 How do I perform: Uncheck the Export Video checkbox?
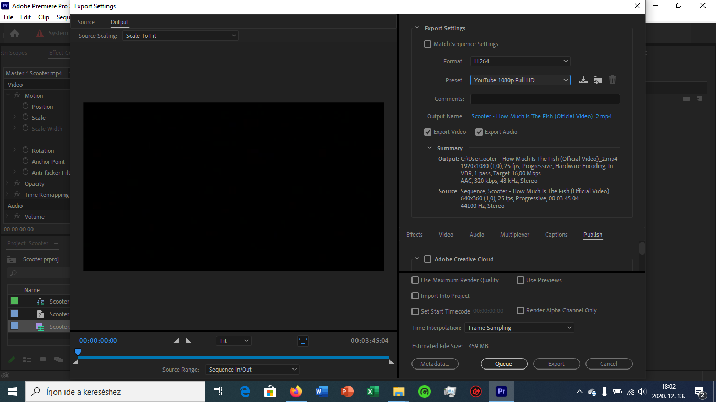(x=428, y=132)
